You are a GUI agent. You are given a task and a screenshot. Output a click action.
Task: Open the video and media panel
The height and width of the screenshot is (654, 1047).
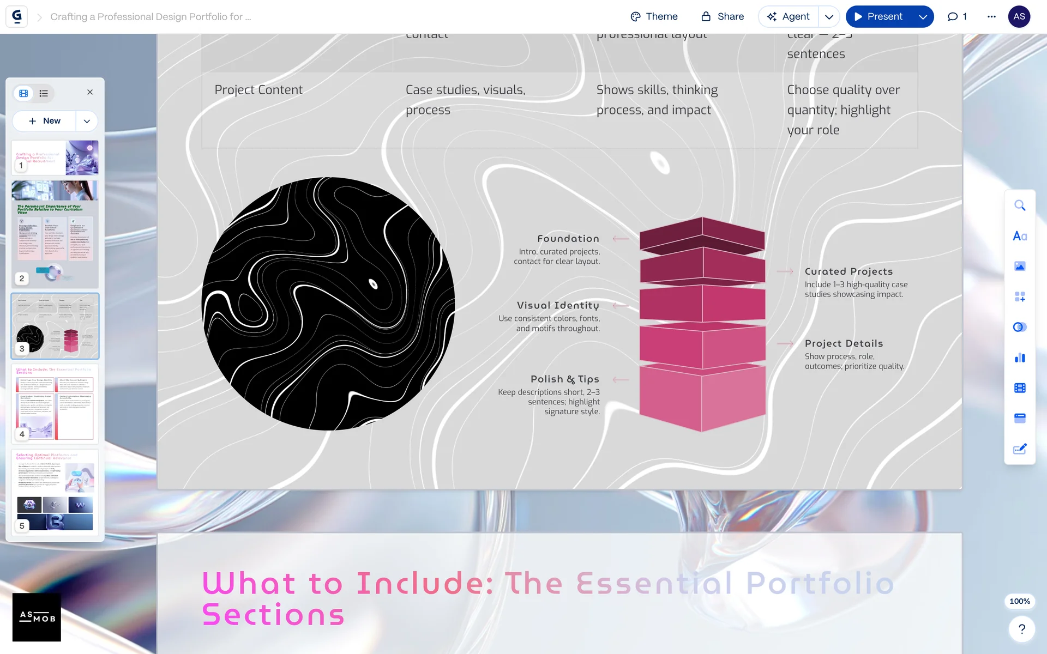click(1019, 388)
